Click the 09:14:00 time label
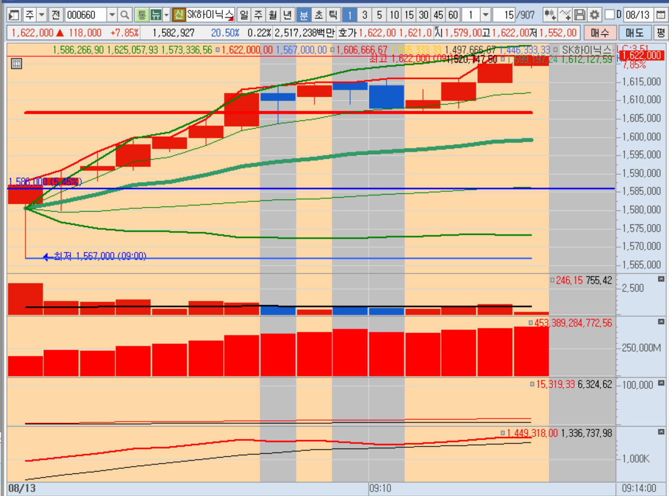Screen dimensions: 669x496 click(x=639, y=488)
